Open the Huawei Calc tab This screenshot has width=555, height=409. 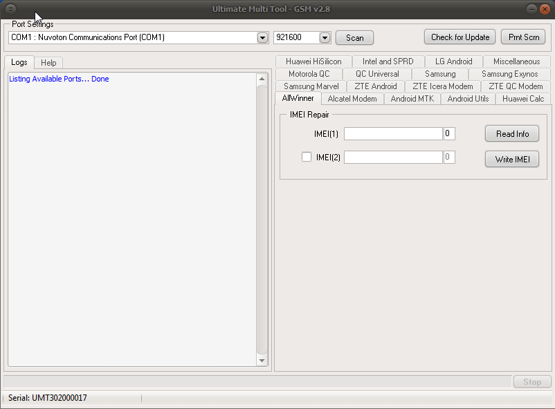tap(523, 99)
